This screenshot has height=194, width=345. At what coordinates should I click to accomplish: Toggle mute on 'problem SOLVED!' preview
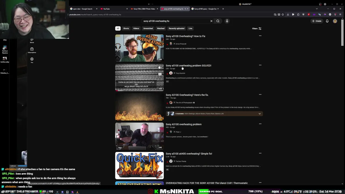(160, 68)
